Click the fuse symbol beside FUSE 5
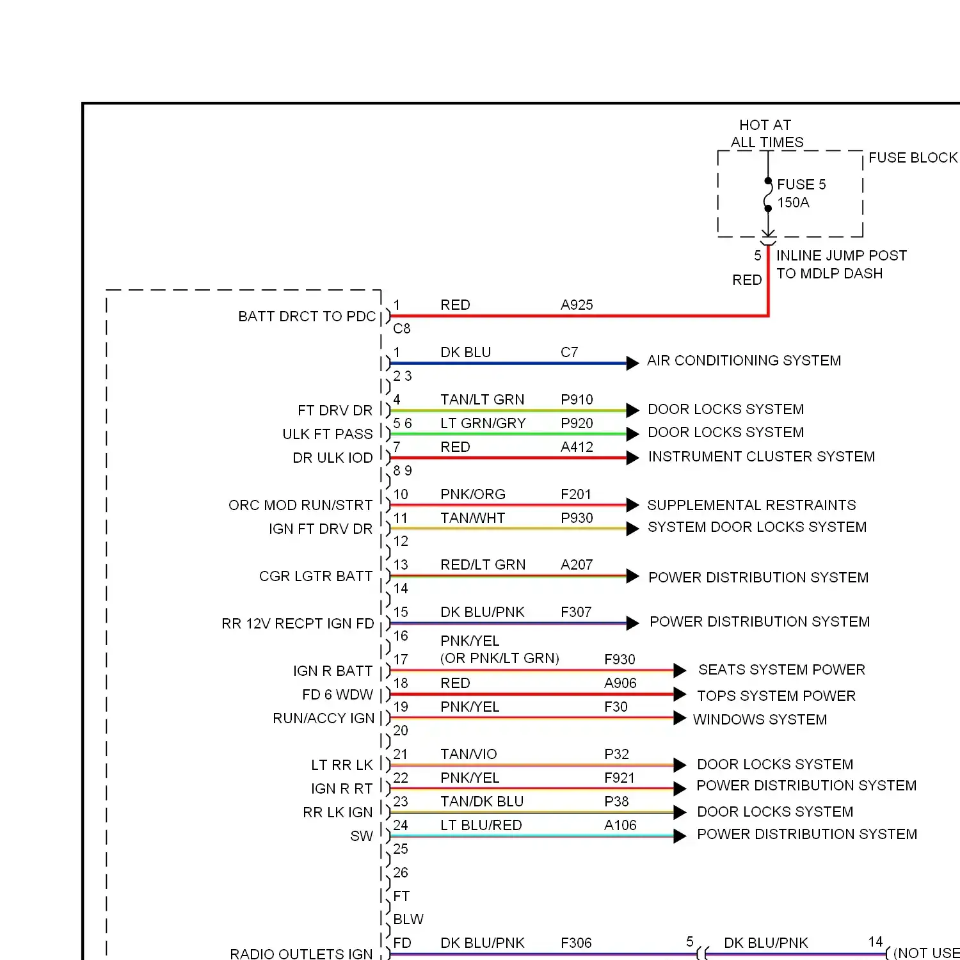 click(x=768, y=195)
